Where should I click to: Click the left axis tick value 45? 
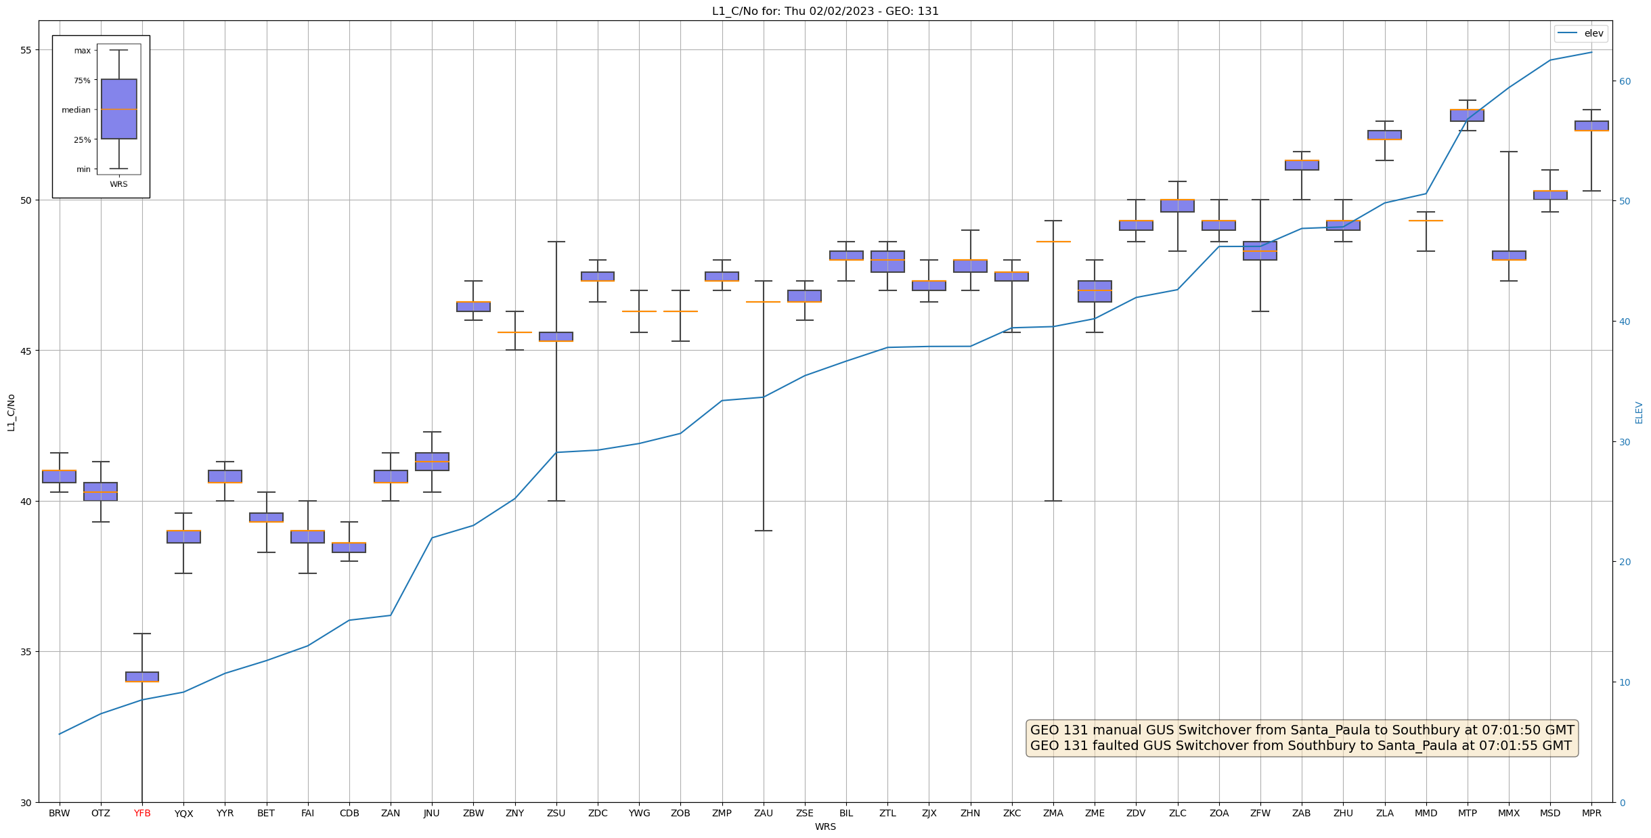27,351
